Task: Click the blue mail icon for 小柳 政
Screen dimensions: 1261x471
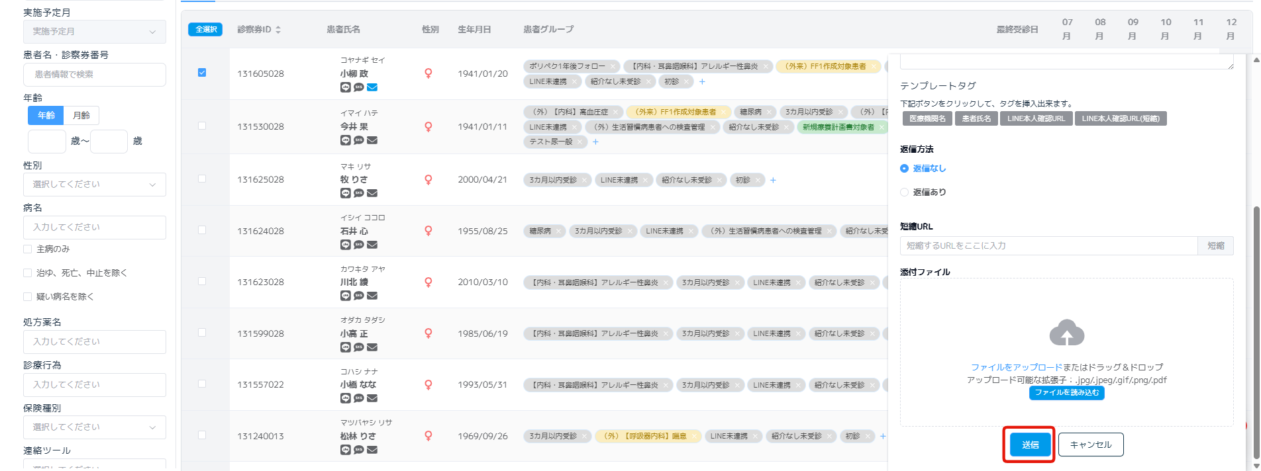Action: (372, 87)
